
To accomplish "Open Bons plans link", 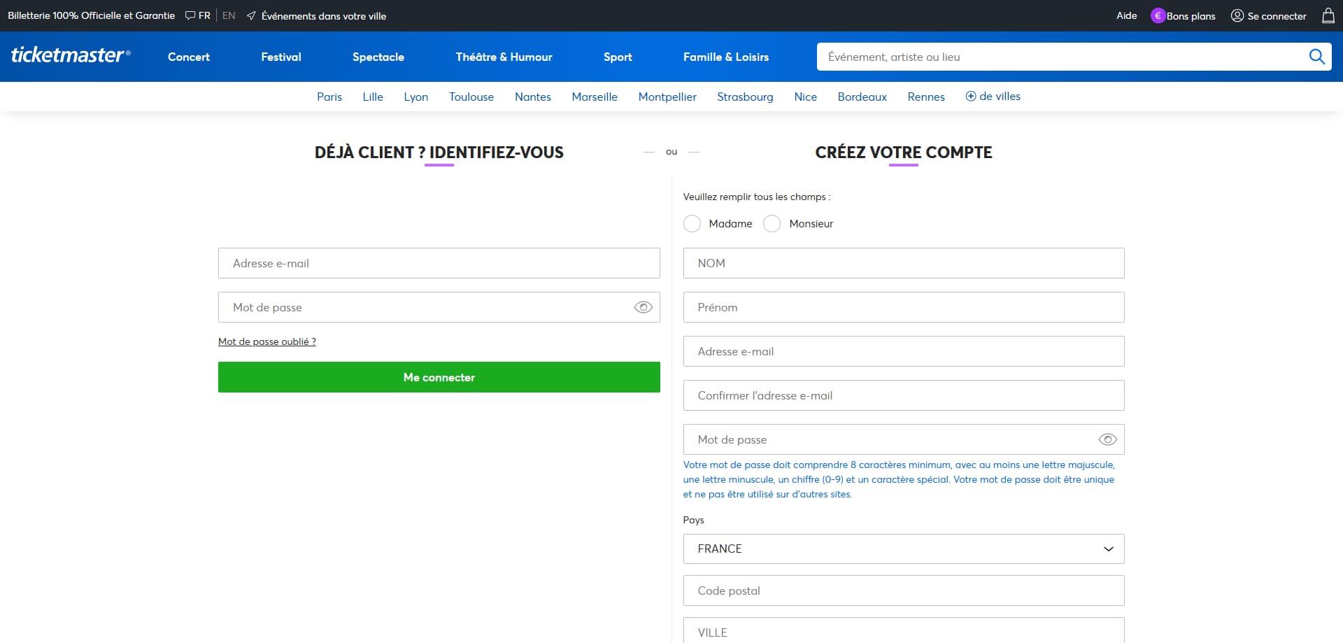I will coord(1191,15).
